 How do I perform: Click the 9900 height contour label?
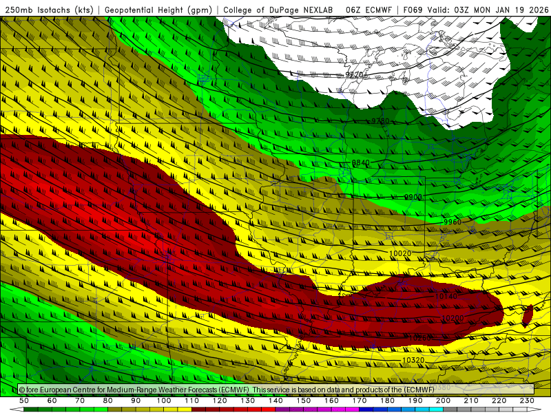[413, 197]
